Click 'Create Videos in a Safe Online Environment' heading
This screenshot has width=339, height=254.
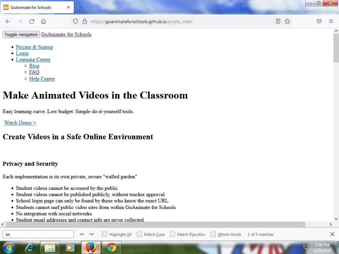click(78, 137)
